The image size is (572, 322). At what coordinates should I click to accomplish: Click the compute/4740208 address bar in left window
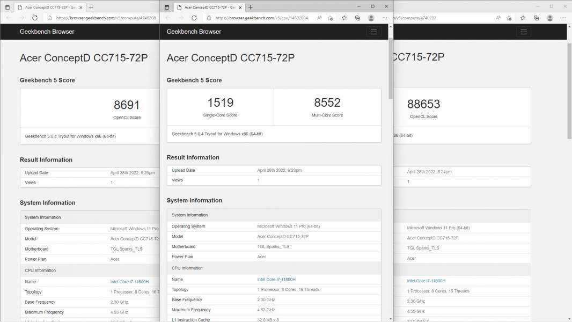106,18
